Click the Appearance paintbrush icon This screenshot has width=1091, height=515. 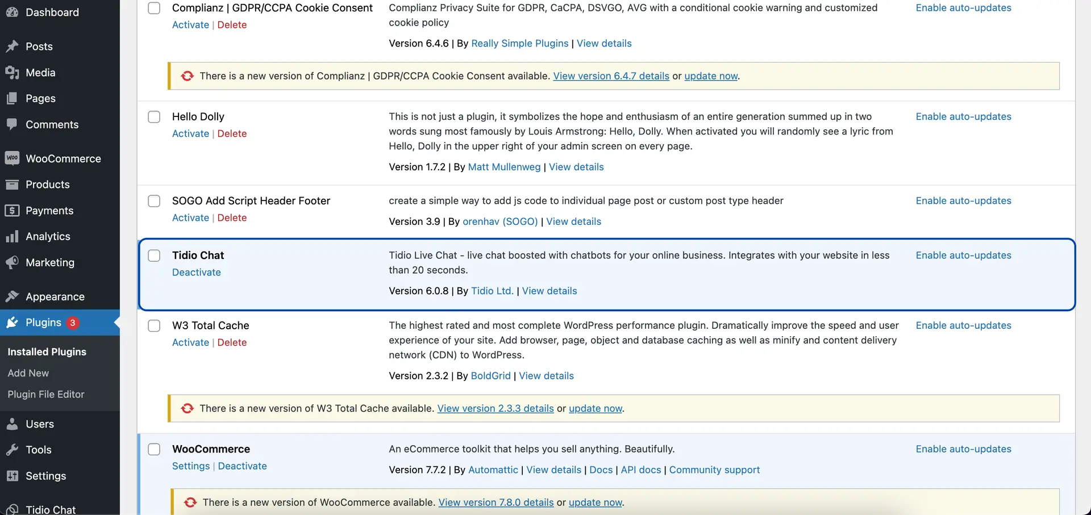[x=12, y=296]
